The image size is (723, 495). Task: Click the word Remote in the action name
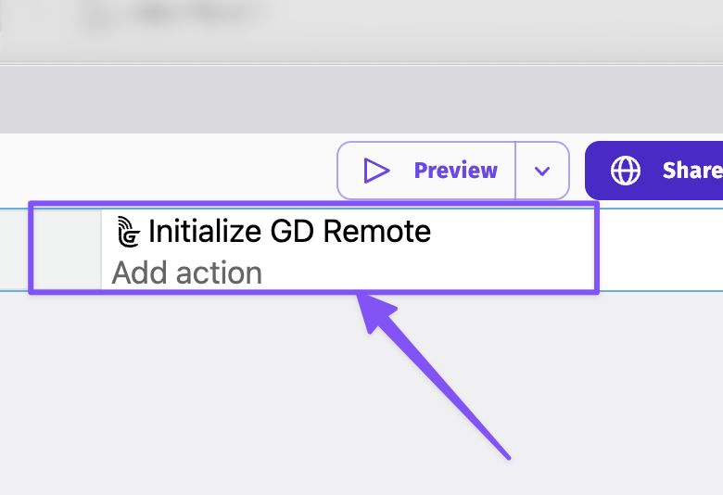pos(382,231)
